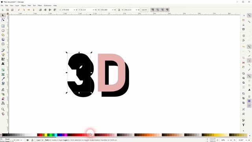Toggle snap to text baseline
This screenshot has height=142, width=252.
249,90
